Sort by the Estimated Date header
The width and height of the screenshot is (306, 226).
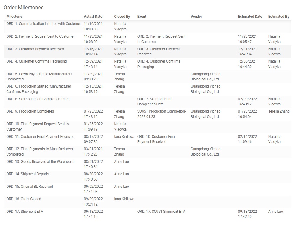pos(250,17)
